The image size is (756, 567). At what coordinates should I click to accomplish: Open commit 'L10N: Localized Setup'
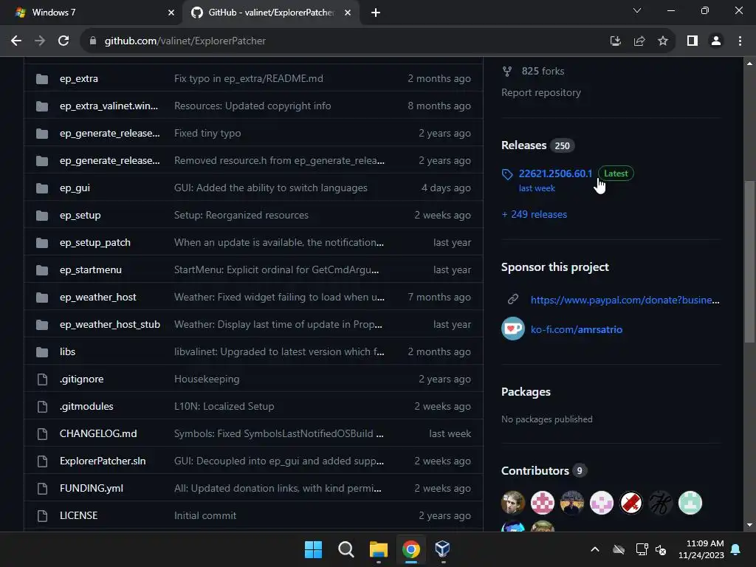[x=224, y=407]
